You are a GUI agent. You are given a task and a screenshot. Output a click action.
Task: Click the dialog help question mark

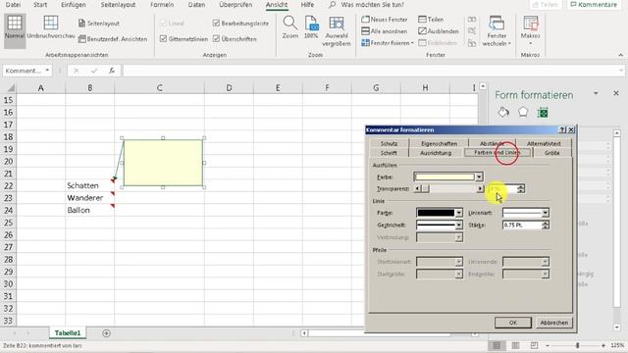(562, 129)
